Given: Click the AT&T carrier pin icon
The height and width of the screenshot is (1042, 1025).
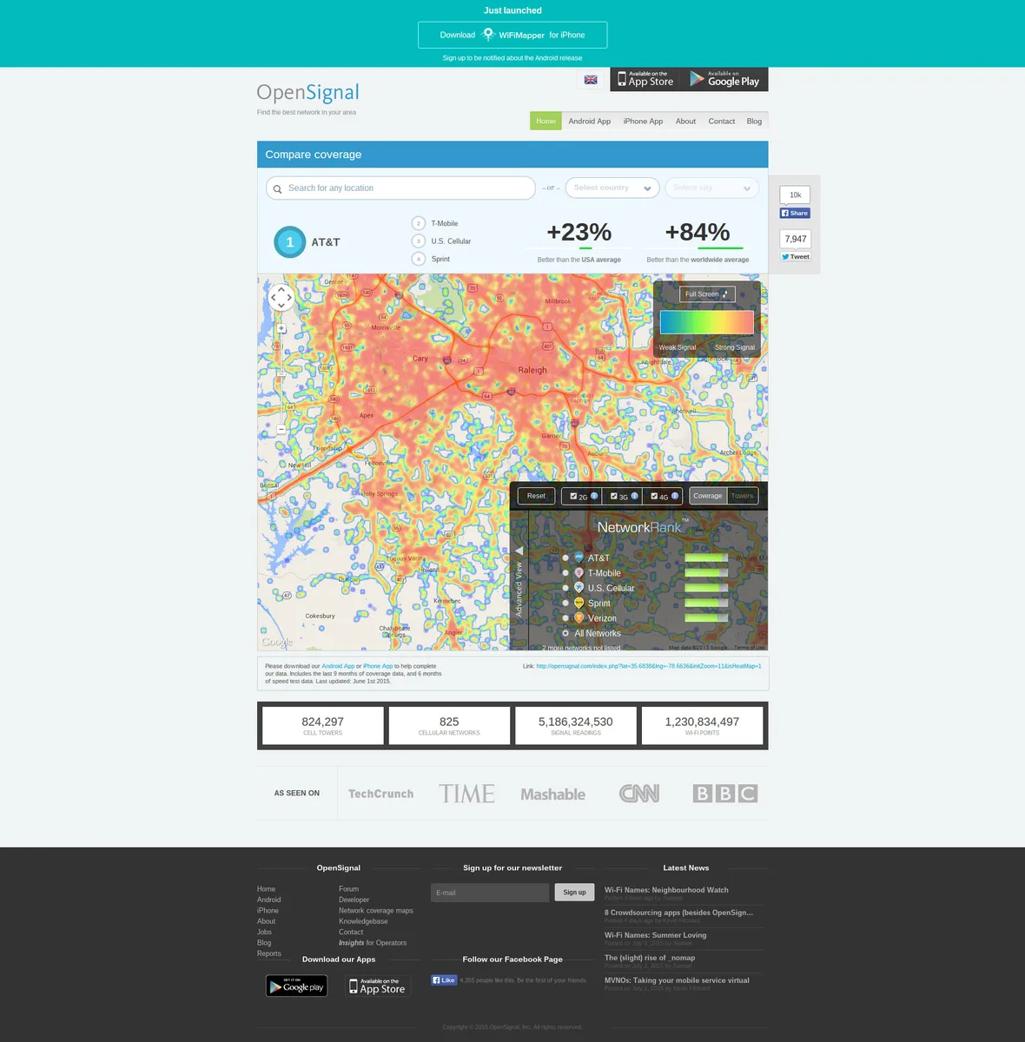Looking at the screenshot, I should point(579,557).
